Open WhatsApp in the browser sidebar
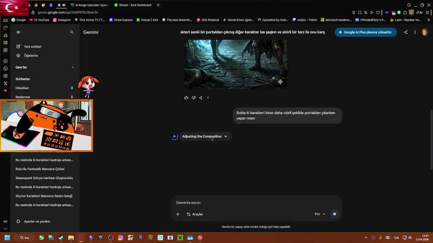Screen dimensions: 433x243 pos(5,69)
